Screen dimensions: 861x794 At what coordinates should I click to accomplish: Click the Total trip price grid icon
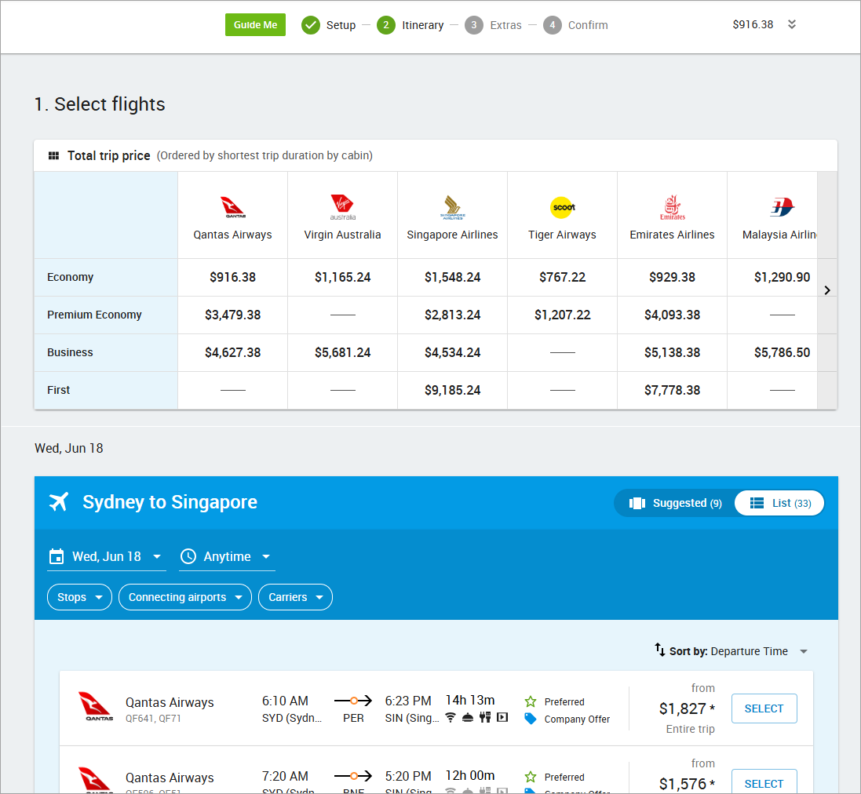pyautogui.click(x=54, y=156)
